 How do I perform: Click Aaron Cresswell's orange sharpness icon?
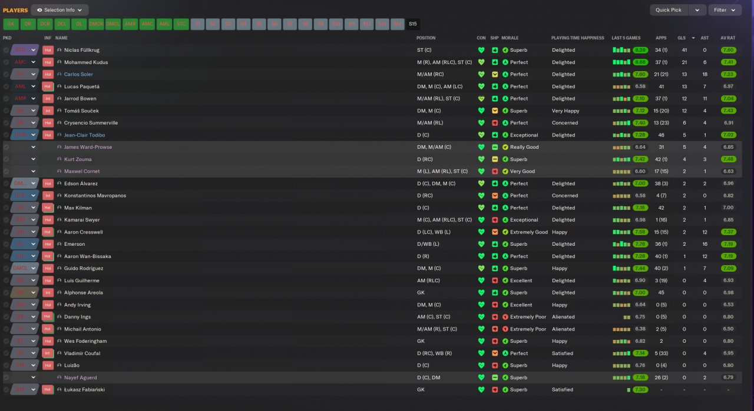[495, 232]
